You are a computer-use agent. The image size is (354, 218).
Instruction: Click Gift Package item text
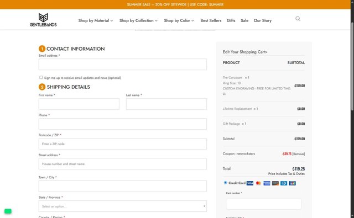(x=231, y=124)
